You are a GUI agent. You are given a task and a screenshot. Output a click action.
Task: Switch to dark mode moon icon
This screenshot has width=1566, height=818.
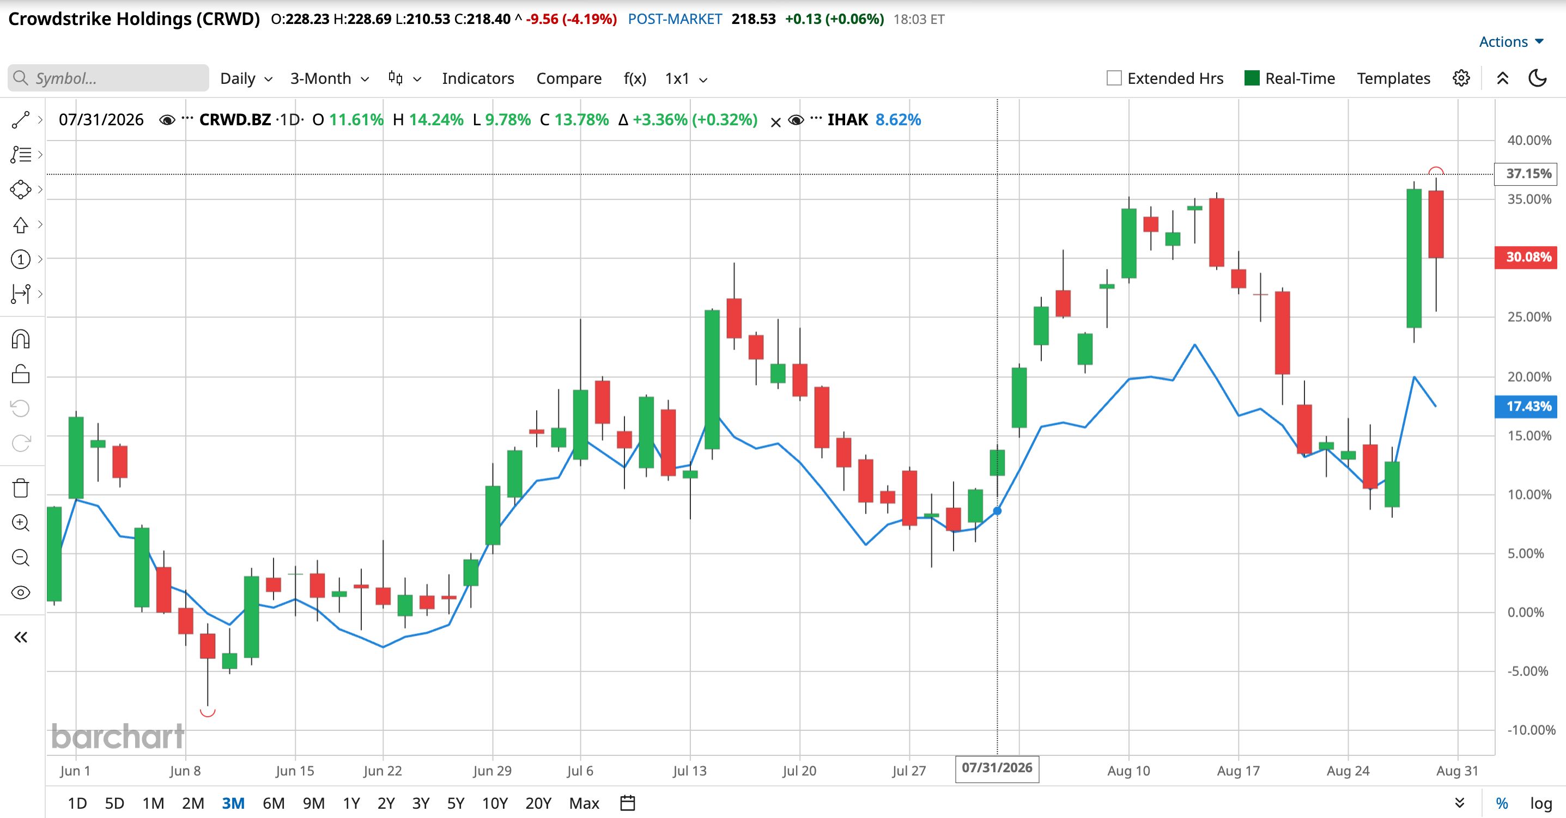[x=1538, y=78]
